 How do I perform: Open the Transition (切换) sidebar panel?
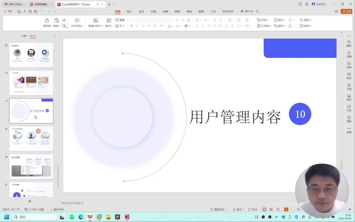click(349, 65)
